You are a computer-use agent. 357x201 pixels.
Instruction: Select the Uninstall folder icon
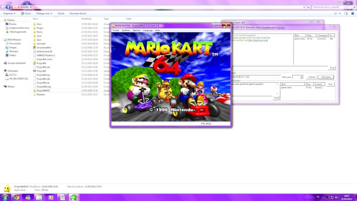click(35, 44)
